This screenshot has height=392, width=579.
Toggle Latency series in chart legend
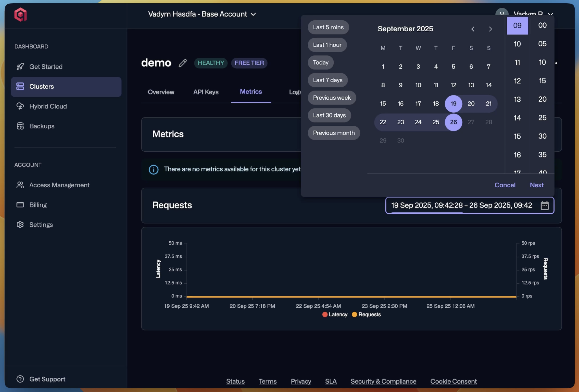pos(335,315)
